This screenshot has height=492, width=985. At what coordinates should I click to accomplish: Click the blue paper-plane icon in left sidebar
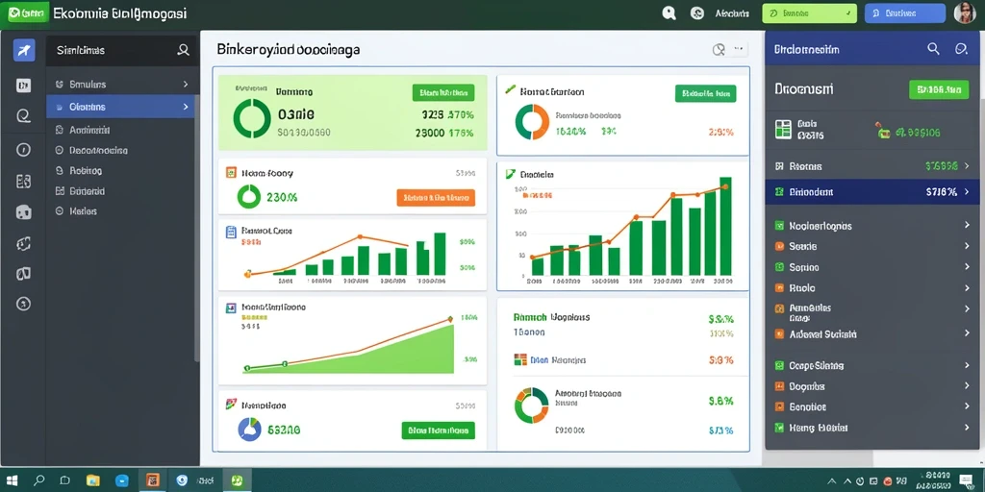[24, 50]
